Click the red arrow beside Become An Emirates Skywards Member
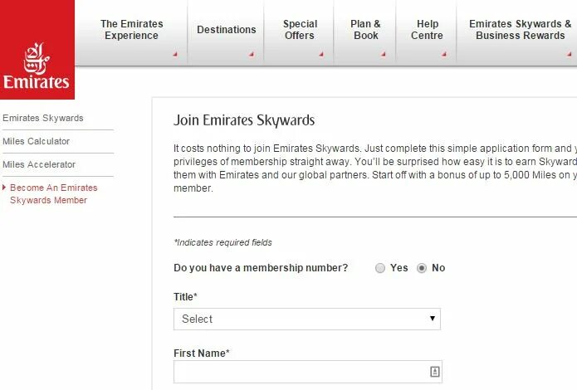 [4, 188]
